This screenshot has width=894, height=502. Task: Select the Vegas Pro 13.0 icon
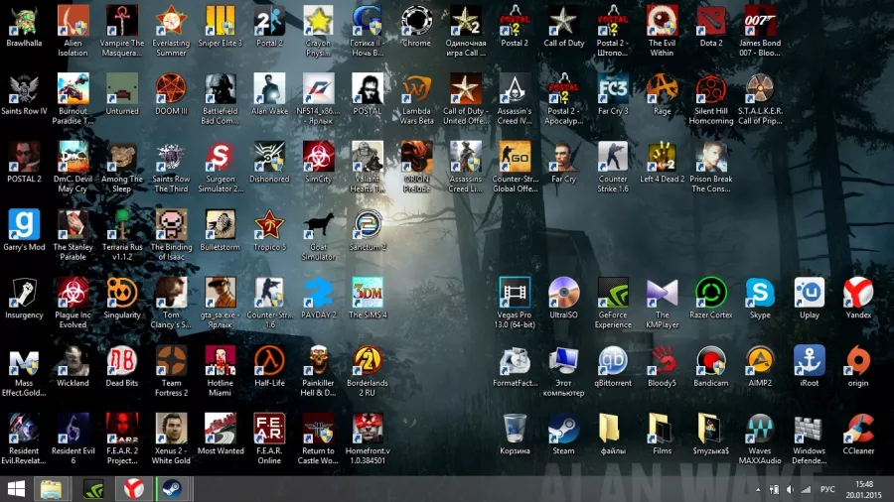click(x=515, y=293)
